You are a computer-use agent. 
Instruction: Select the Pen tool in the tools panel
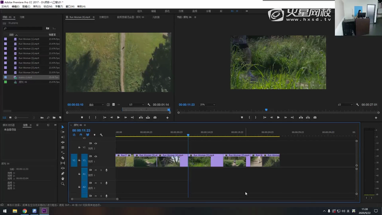tap(63, 173)
